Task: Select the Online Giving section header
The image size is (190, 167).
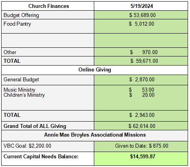Action: click(x=95, y=70)
